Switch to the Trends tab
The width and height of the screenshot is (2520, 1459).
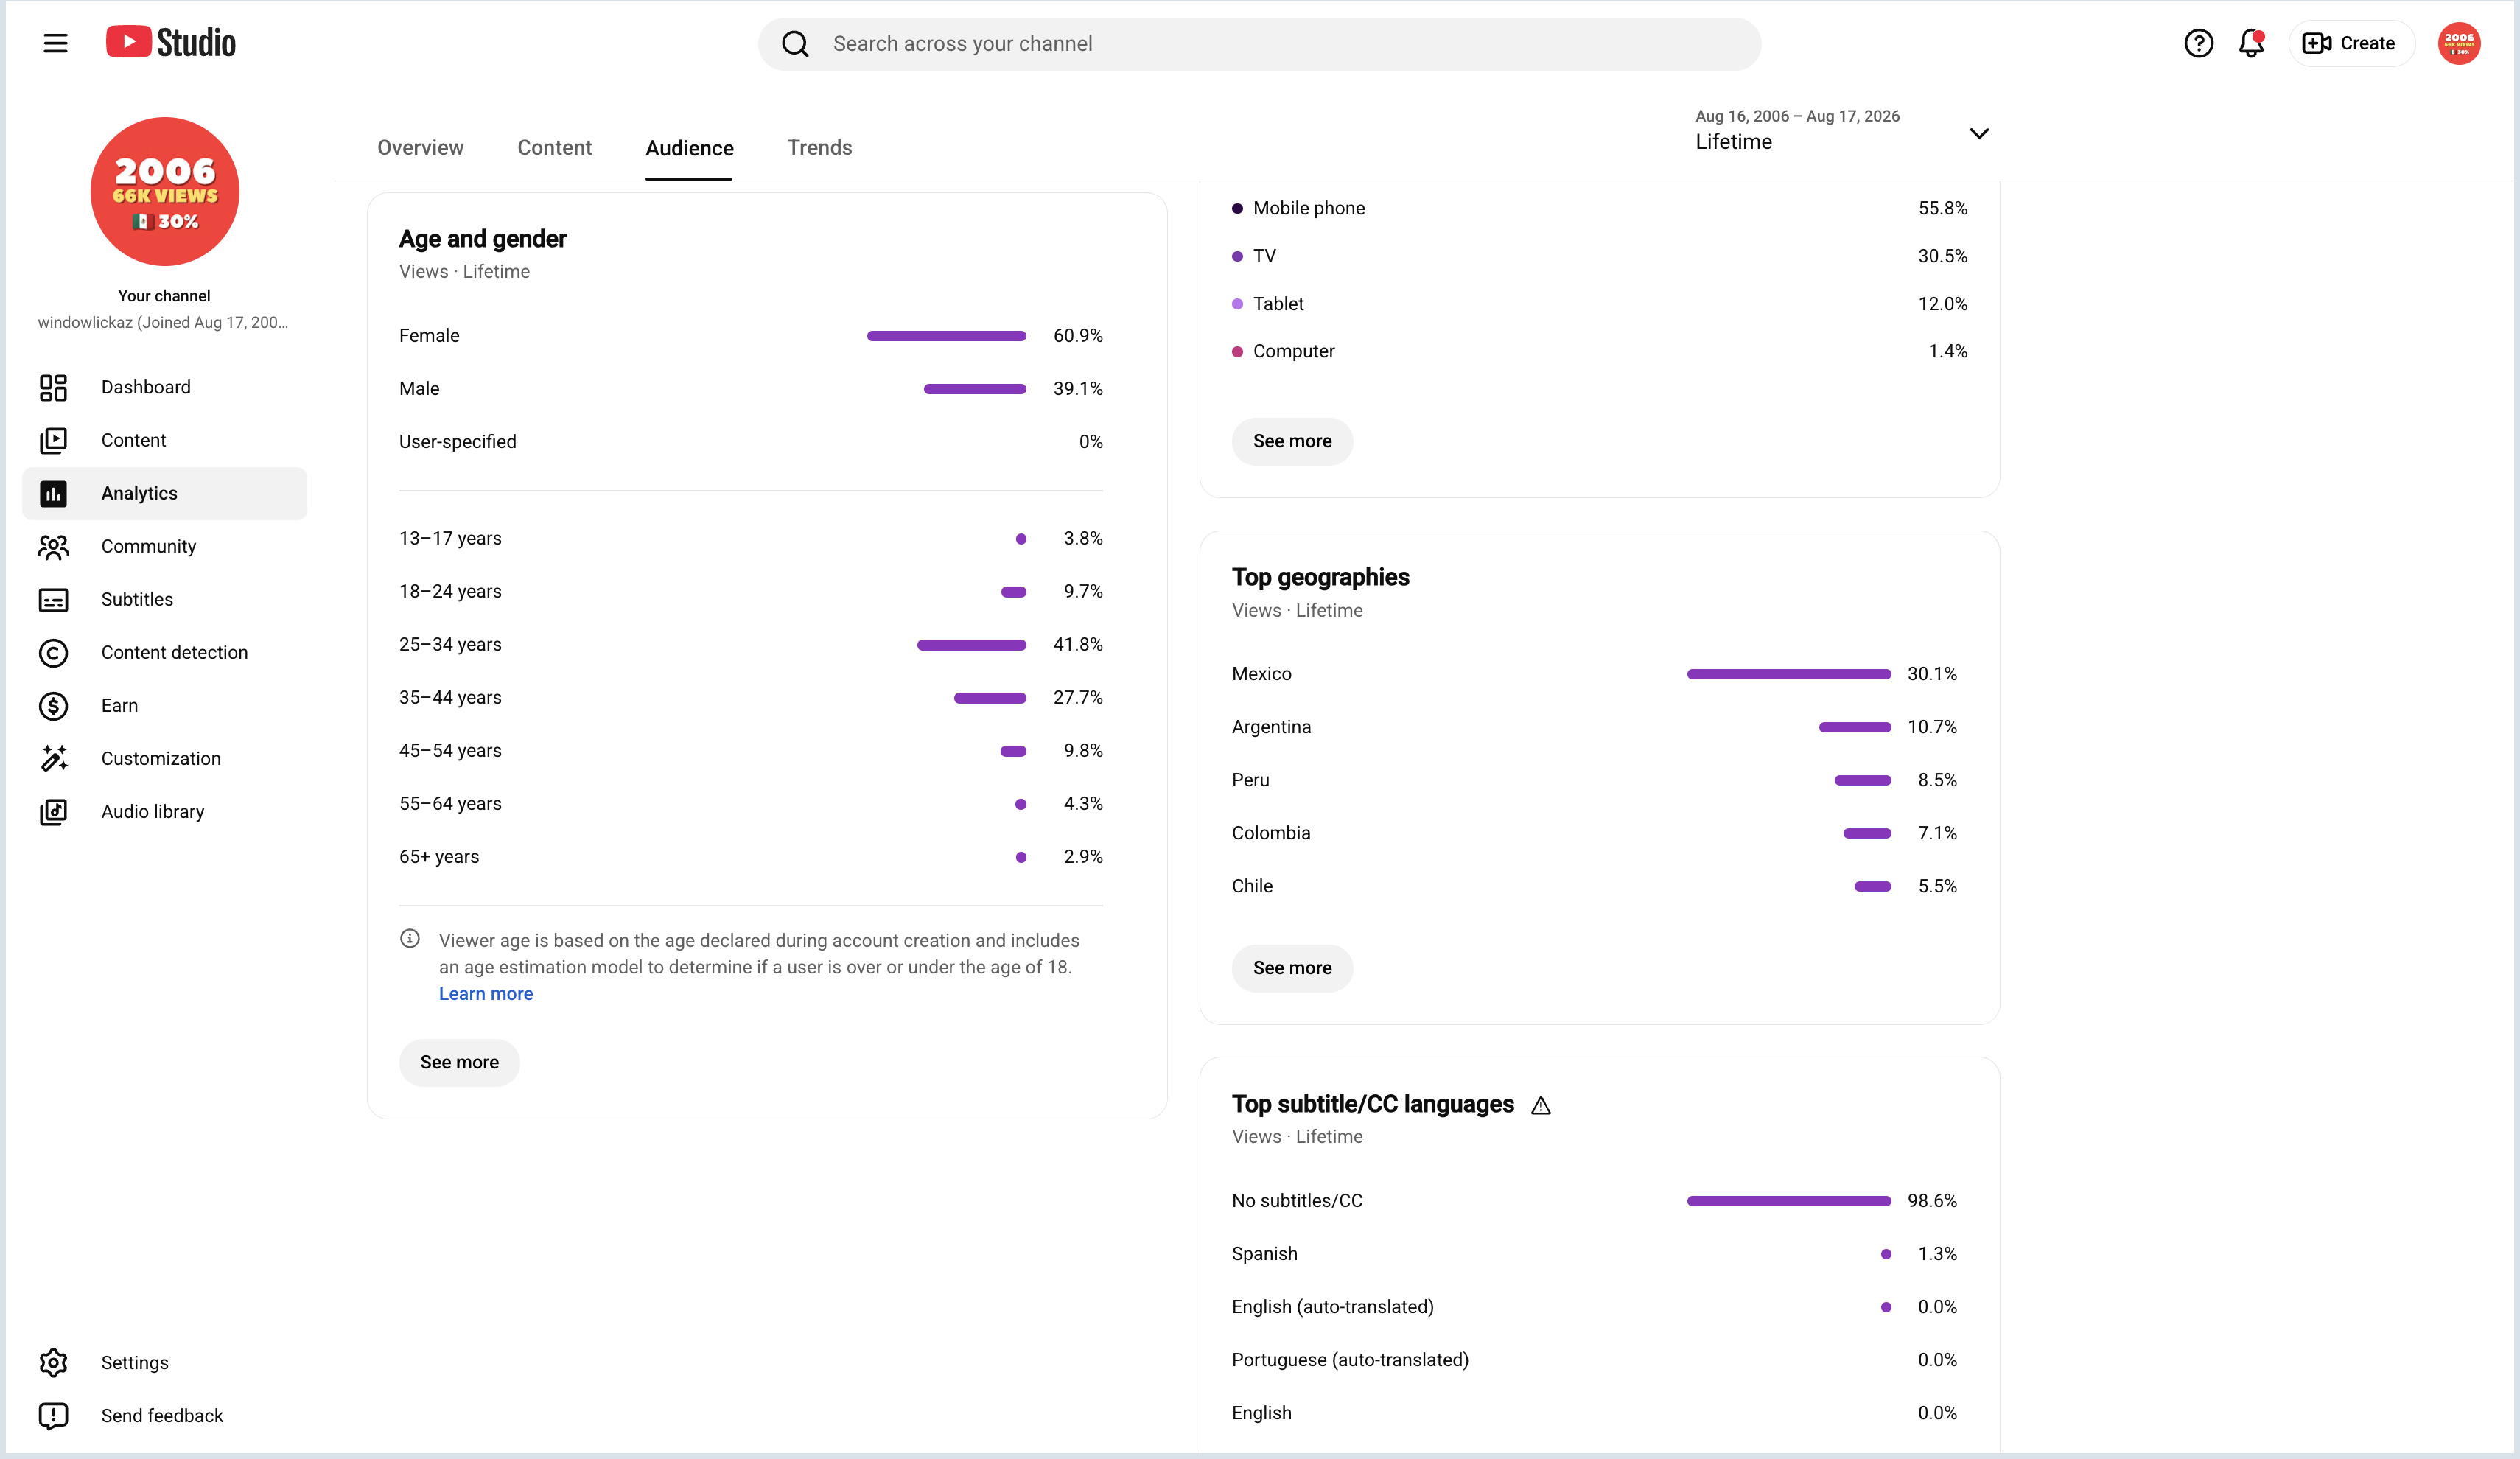pyautogui.click(x=819, y=147)
